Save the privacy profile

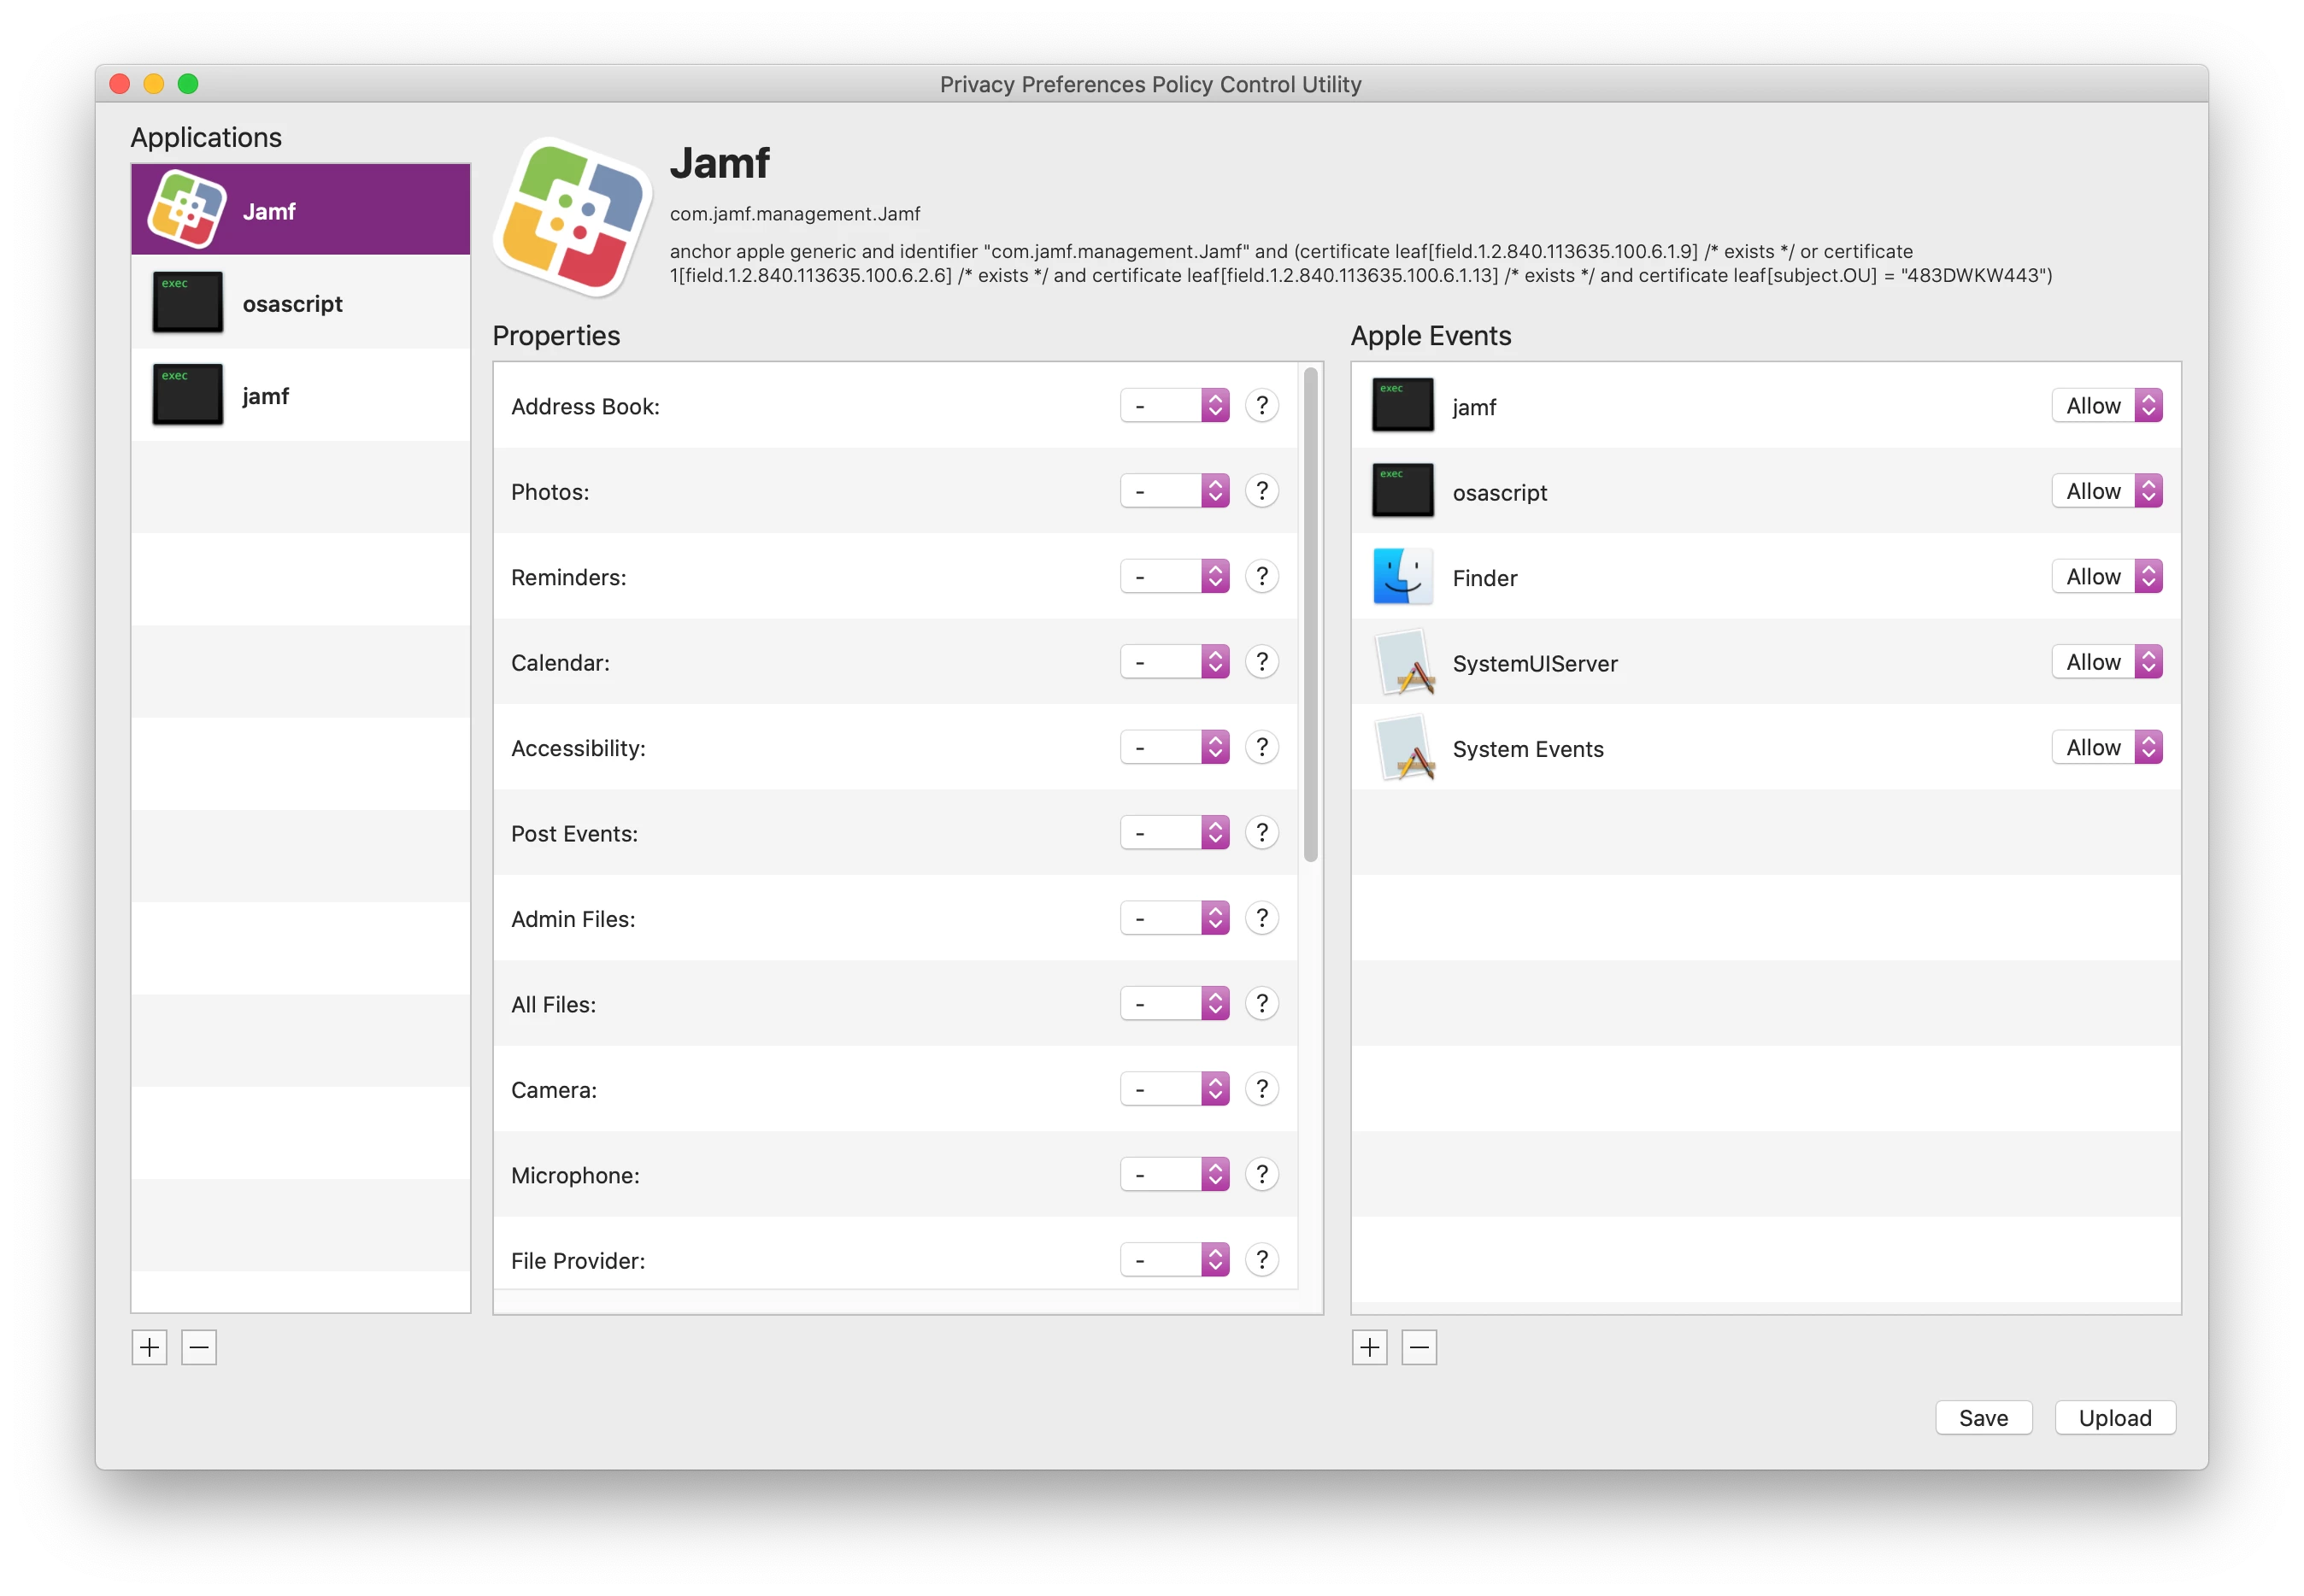(1983, 1418)
